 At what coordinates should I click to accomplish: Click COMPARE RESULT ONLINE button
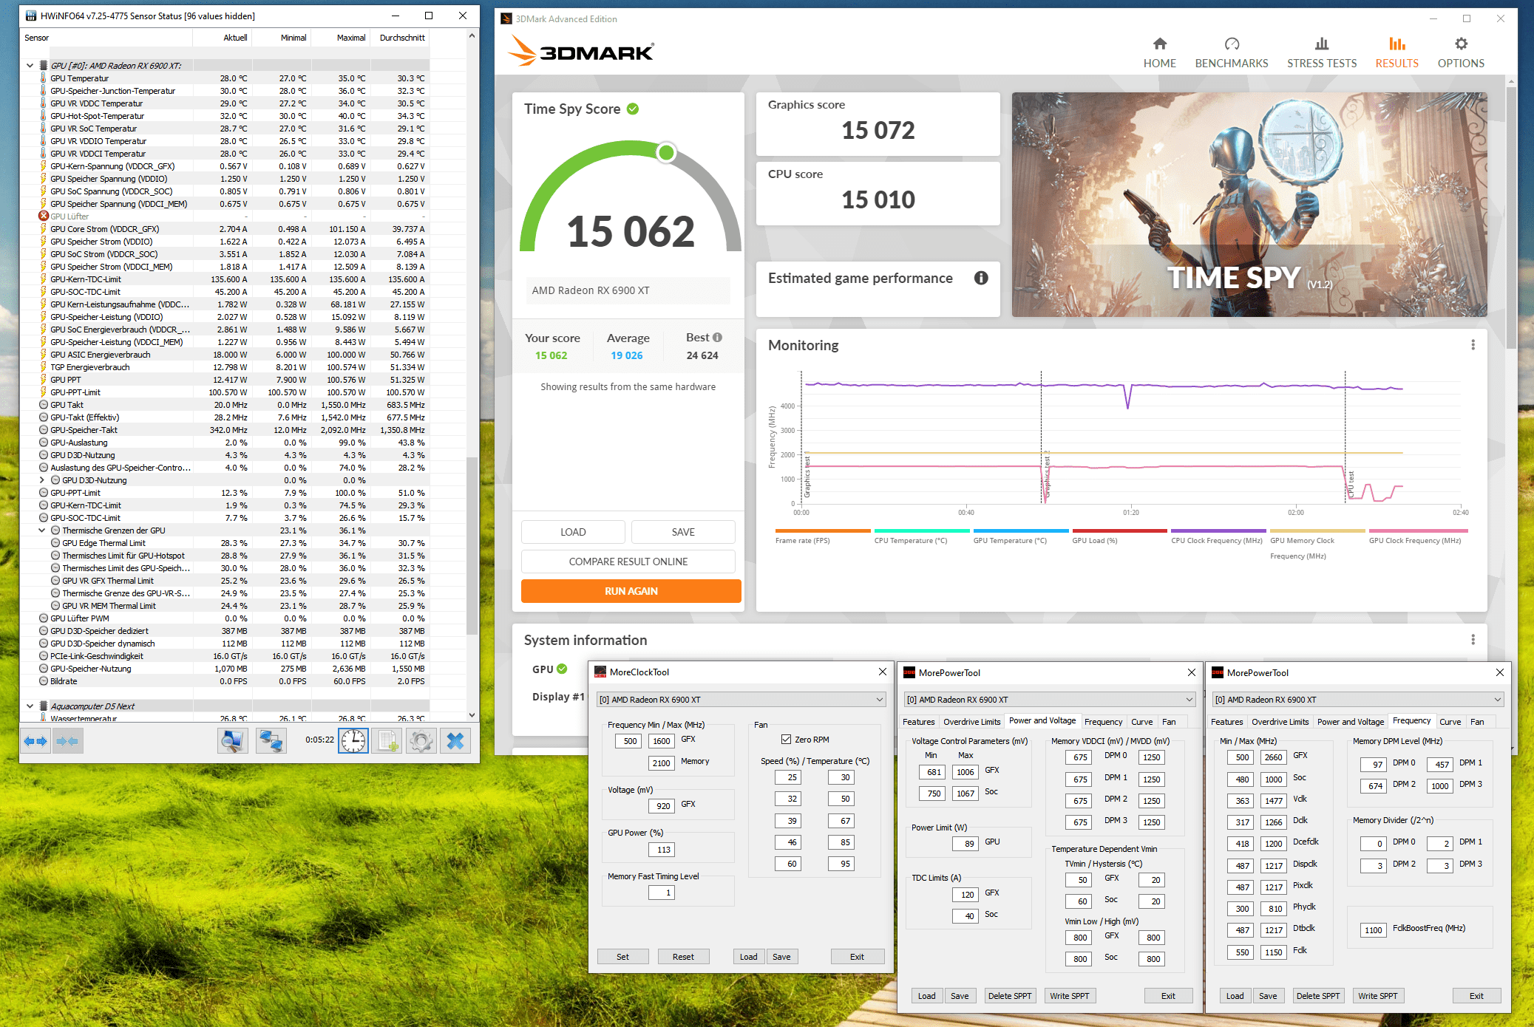coord(628,562)
